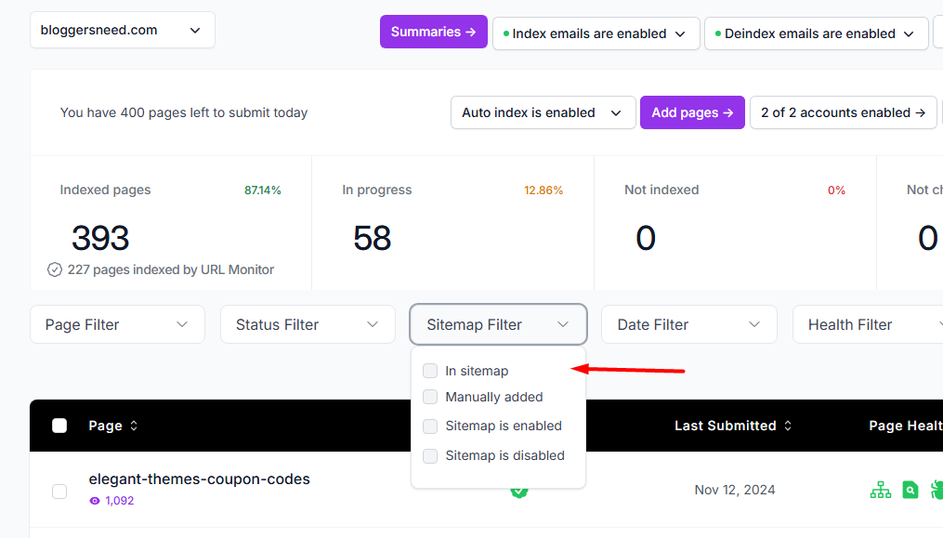Screen dimensions: 943x538
Task: Expand the Date Filter dropdown
Action: pyautogui.click(x=689, y=324)
